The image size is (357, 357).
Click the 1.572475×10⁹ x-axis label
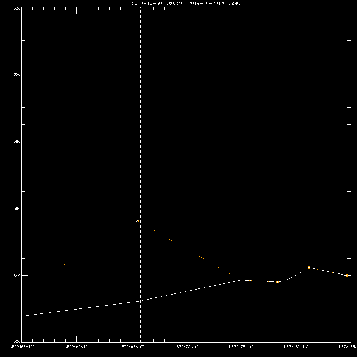(x=241, y=347)
